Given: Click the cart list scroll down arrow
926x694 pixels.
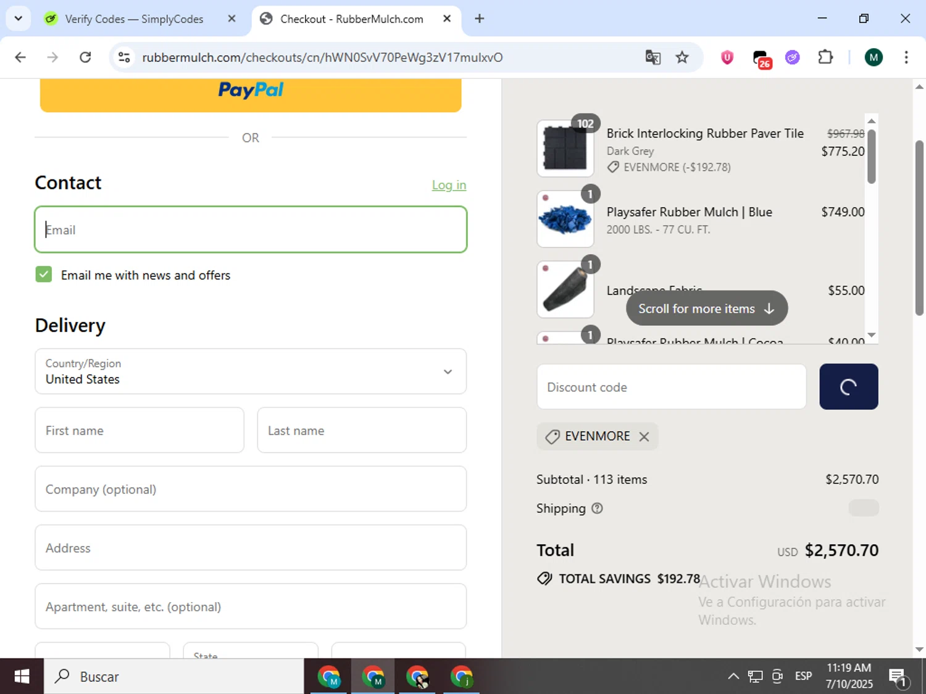Looking at the screenshot, I should (x=872, y=335).
